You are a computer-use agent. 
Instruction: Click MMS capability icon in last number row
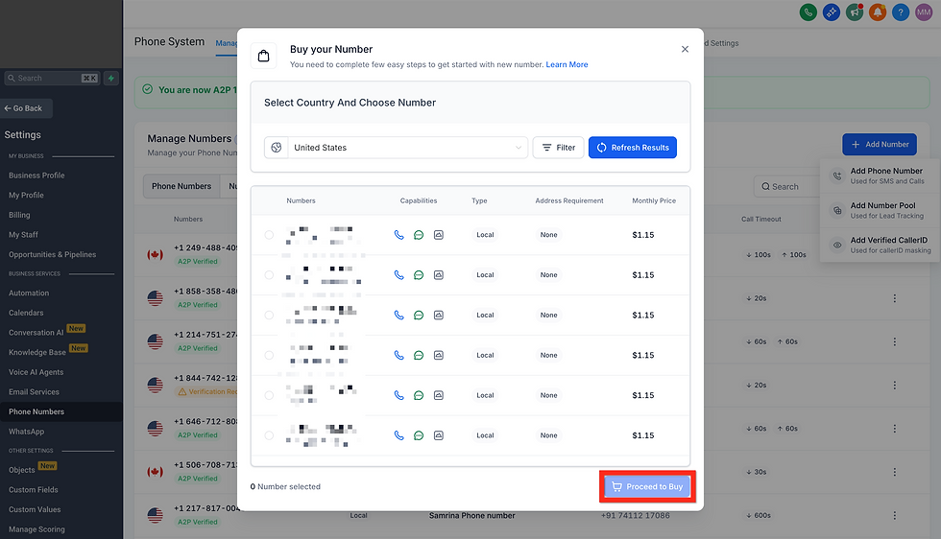click(439, 435)
